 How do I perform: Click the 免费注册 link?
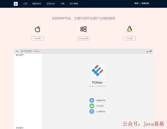tap(145, 3)
